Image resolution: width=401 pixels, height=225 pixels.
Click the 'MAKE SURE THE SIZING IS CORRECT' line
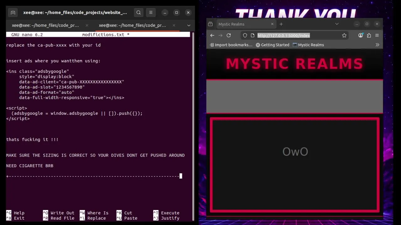pyautogui.click(x=95, y=155)
